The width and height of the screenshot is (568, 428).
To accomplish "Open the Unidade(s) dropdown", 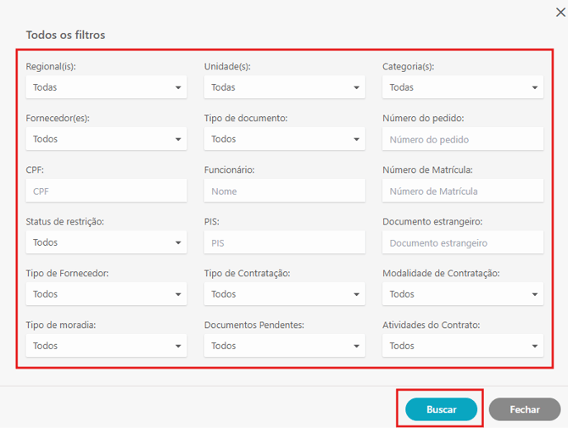I will click(284, 87).
